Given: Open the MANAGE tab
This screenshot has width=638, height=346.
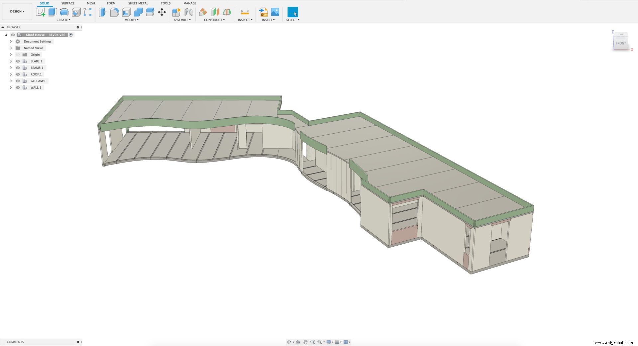Looking at the screenshot, I should [190, 3].
